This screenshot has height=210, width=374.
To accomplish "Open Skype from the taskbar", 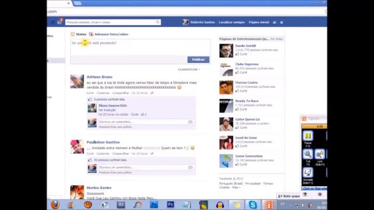I will (253, 205).
